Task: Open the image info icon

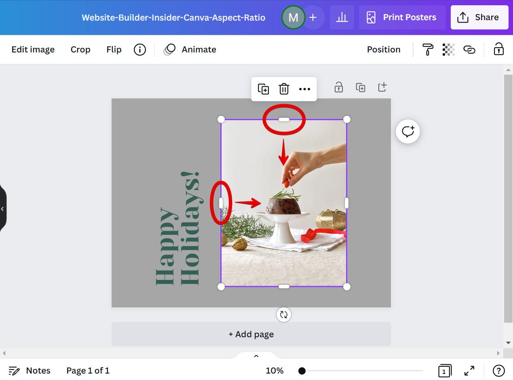Action: pyautogui.click(x=140, y=50)
